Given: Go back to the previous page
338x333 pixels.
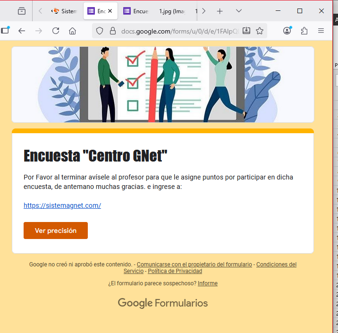Looking at the screenshot, I should click(22, 31).
